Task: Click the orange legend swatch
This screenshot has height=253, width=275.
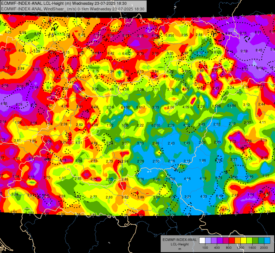Action: [x=238, y=241]
